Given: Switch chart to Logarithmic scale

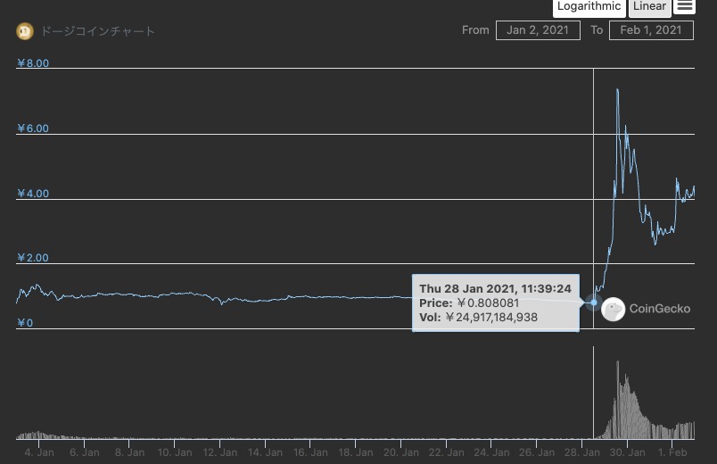Looking at the screenshot, I should click(x=589, y=7).
